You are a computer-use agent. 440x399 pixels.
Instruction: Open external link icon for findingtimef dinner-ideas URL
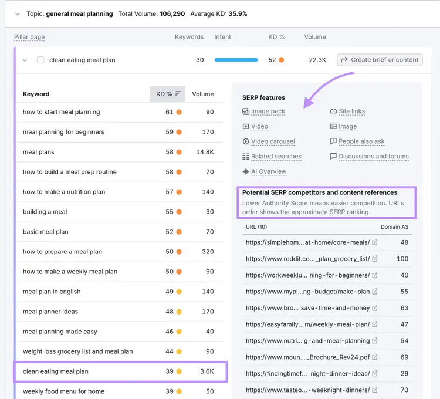(375, 373)
